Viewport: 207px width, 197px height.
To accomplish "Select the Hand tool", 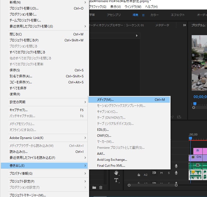I will pyautogui.click(x=116, y=173).
